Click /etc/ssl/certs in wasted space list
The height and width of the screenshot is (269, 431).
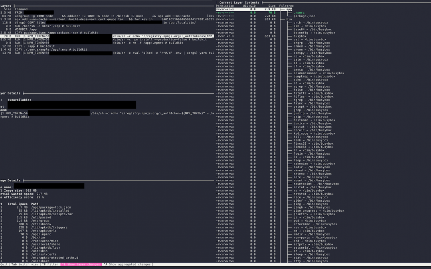point(43,254)
